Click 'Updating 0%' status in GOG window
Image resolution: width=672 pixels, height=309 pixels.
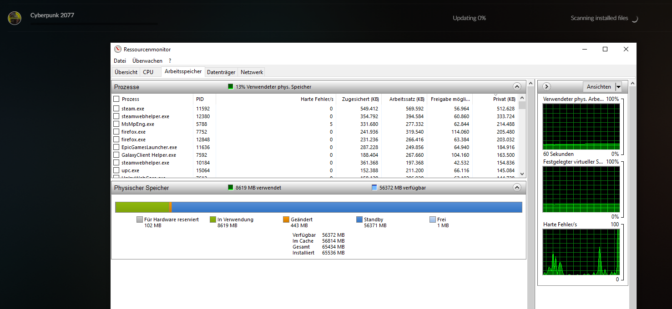(x=469, y=18)
